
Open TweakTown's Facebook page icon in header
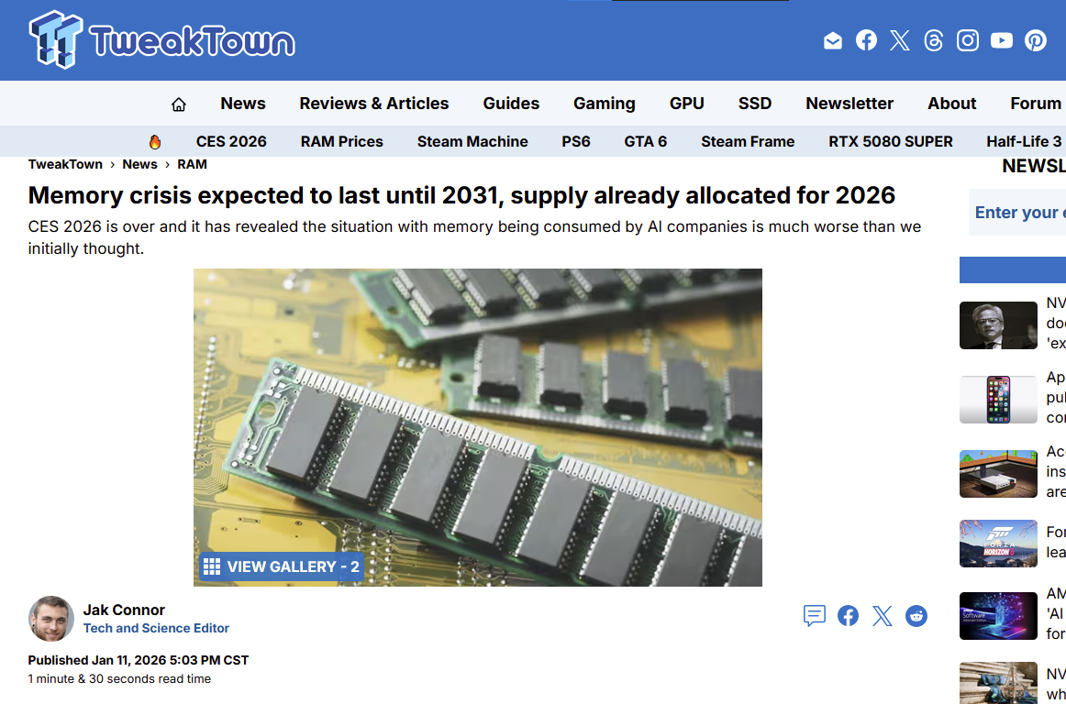click(866, 40)
